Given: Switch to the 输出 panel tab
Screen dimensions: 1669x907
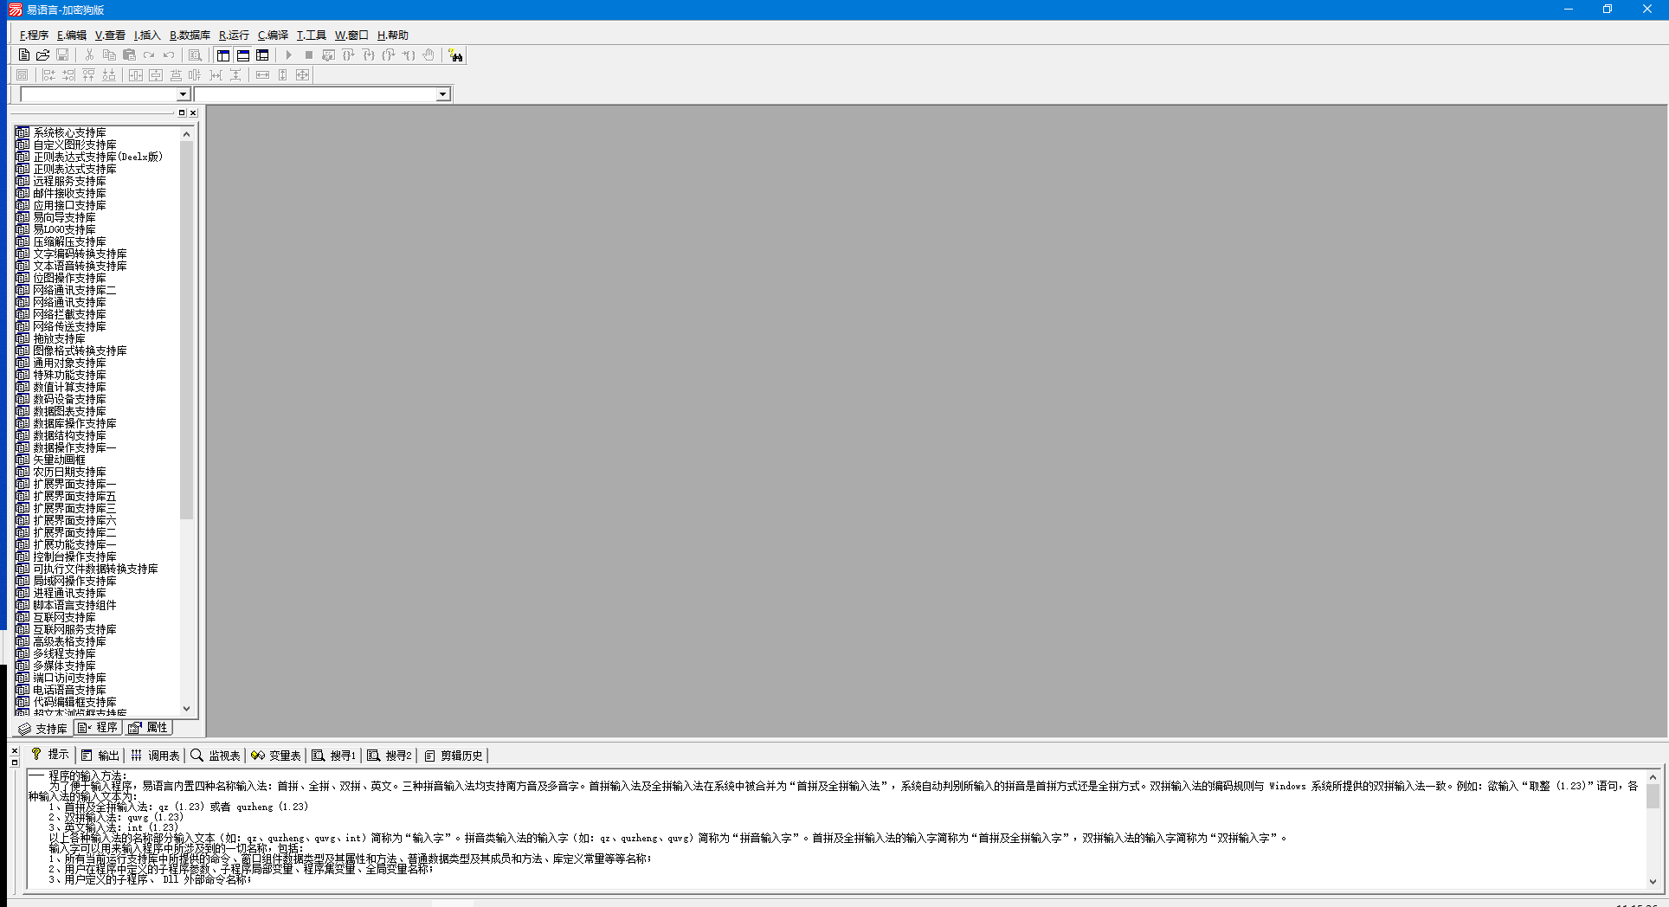Looking at the screenshot, I should point(100,755).
